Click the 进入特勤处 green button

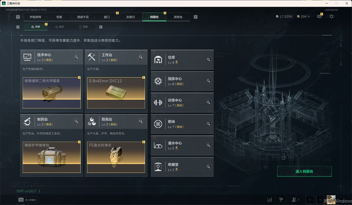pos(304,171)
